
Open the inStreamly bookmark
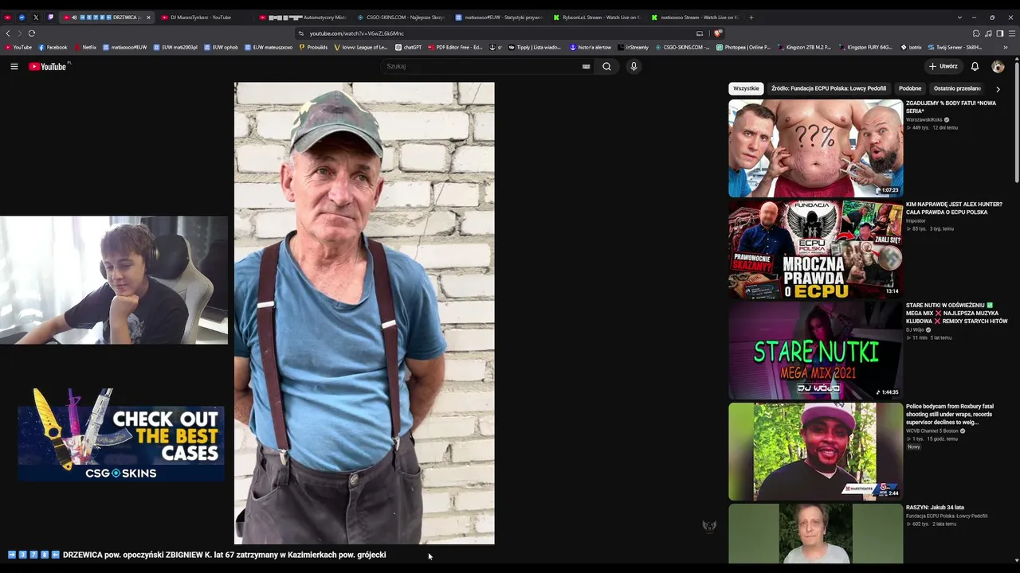click(x=633, y=47)
